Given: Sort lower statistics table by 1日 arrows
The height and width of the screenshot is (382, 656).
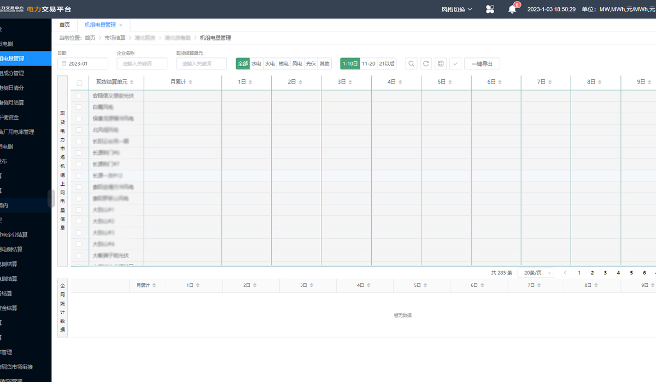Looking at the screenshot, I should tap(198, 285).
